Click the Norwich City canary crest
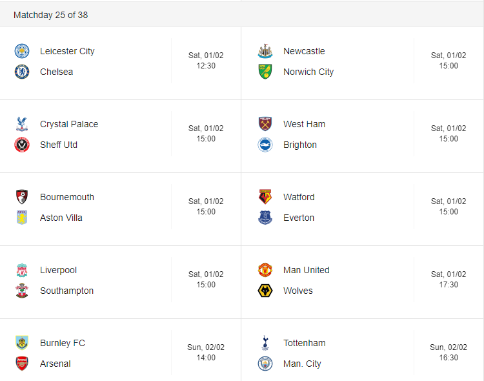 pos(265,72)
